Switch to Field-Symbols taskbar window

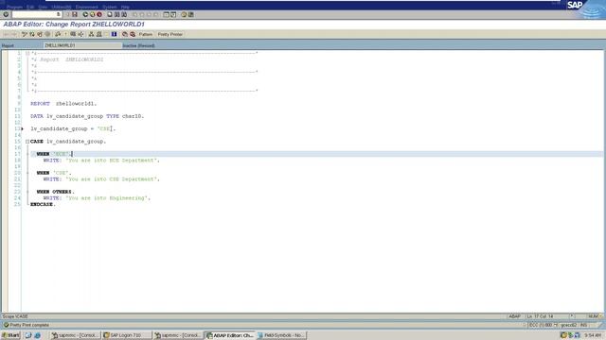coord(281,335)
